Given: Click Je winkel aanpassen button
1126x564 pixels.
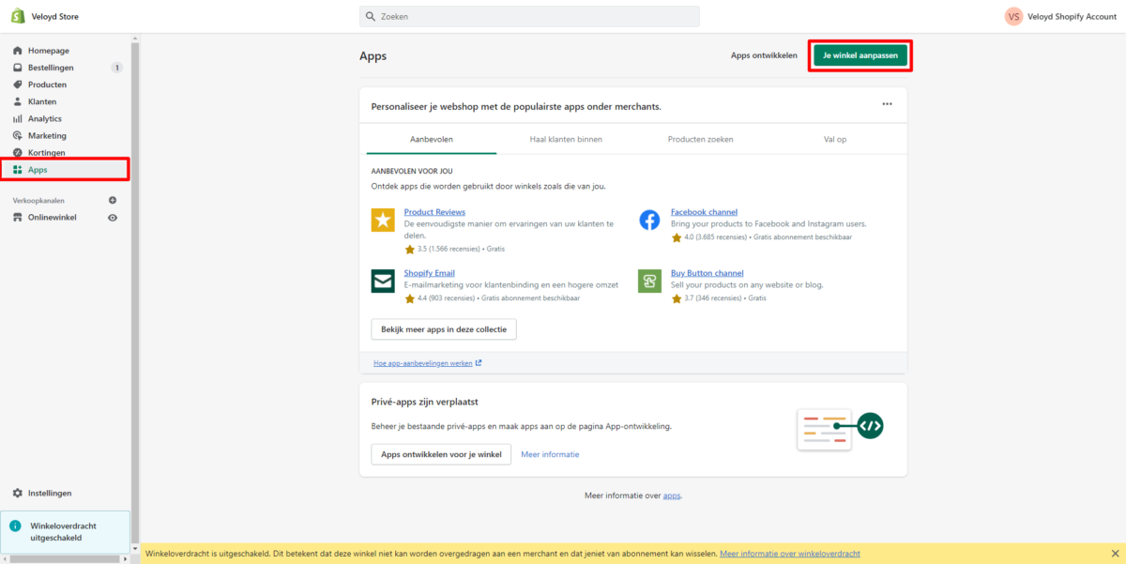Looking at the screenshot, I should tap(860, 55).
